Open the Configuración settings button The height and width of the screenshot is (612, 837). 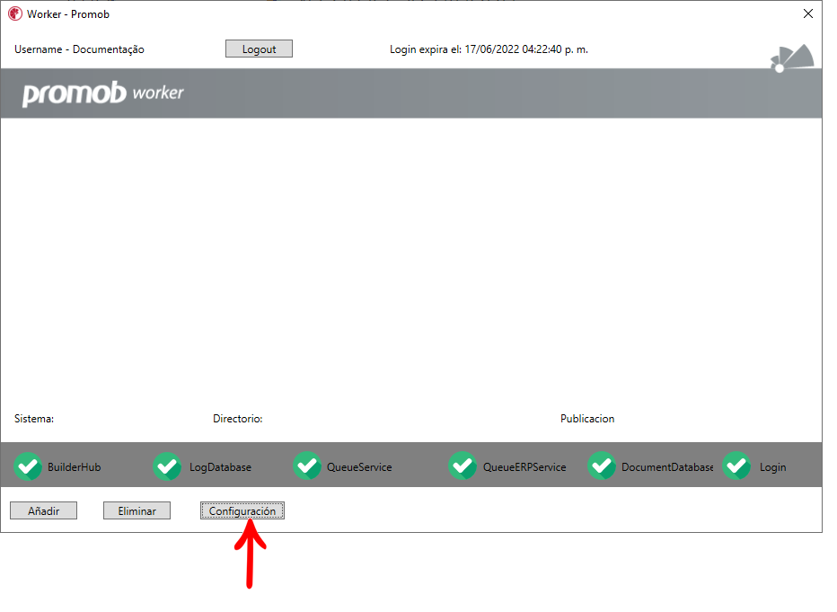click(242, 510)
